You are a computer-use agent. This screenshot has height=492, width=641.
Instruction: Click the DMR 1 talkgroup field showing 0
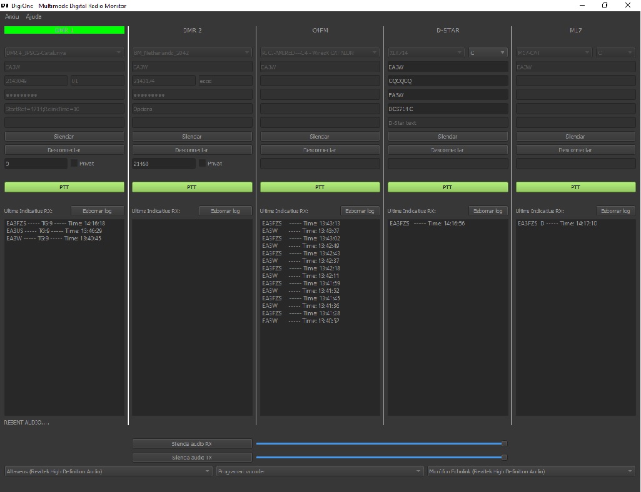36,164
